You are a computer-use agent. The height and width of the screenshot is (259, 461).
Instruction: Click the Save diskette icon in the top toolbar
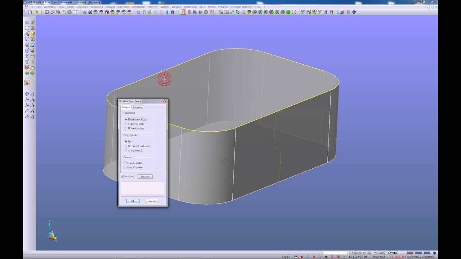click(47, 12)
